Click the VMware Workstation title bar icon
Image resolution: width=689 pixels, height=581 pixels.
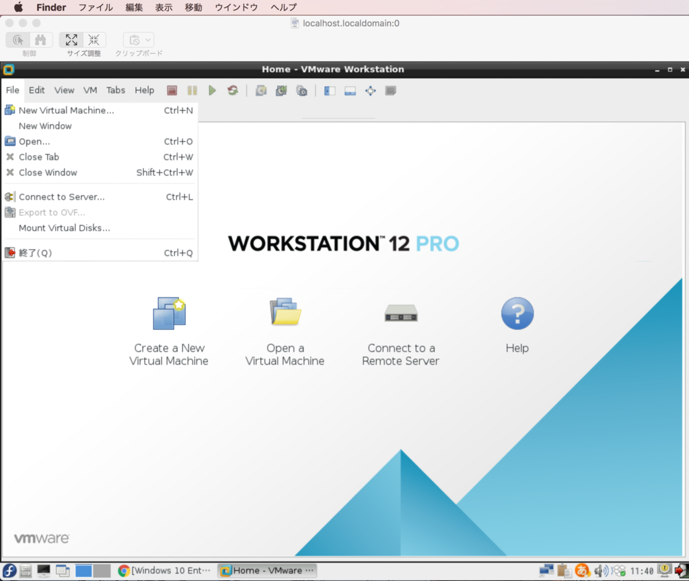coord(8,69)
